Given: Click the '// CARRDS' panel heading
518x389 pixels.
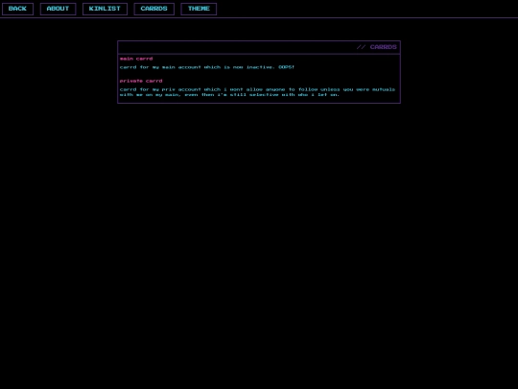Looking at the screenshot, I should click(x=377, y=47).
